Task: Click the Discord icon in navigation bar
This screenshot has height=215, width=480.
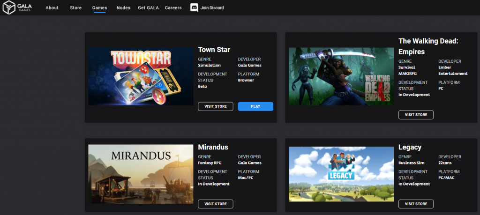Action: click(194, 7)
